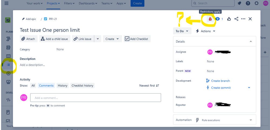270x130 pixels.
Task: Open the sidebar list view icon
Action: click(8, 65)
